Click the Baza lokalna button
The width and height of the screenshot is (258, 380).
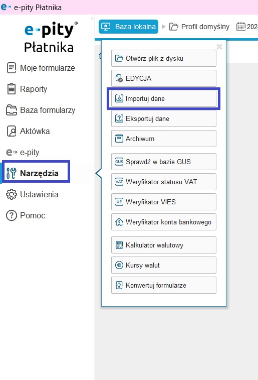click(x=128, y=27)
